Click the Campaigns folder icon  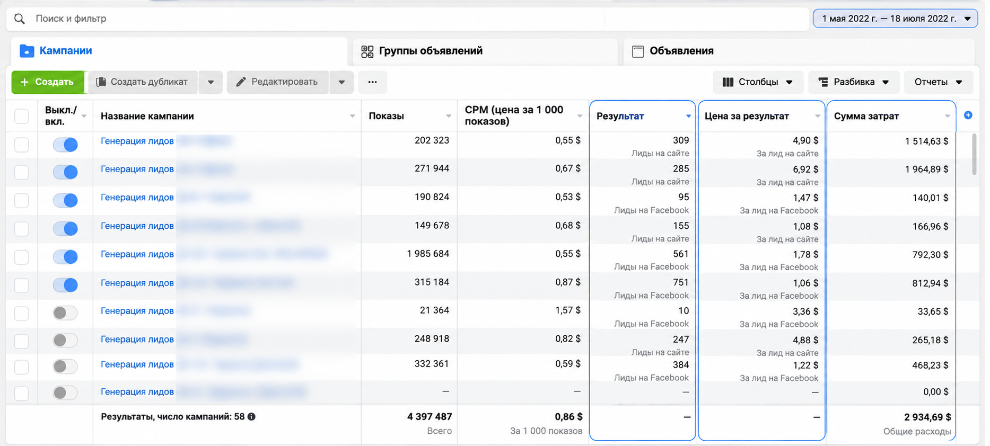coord(27,51)
